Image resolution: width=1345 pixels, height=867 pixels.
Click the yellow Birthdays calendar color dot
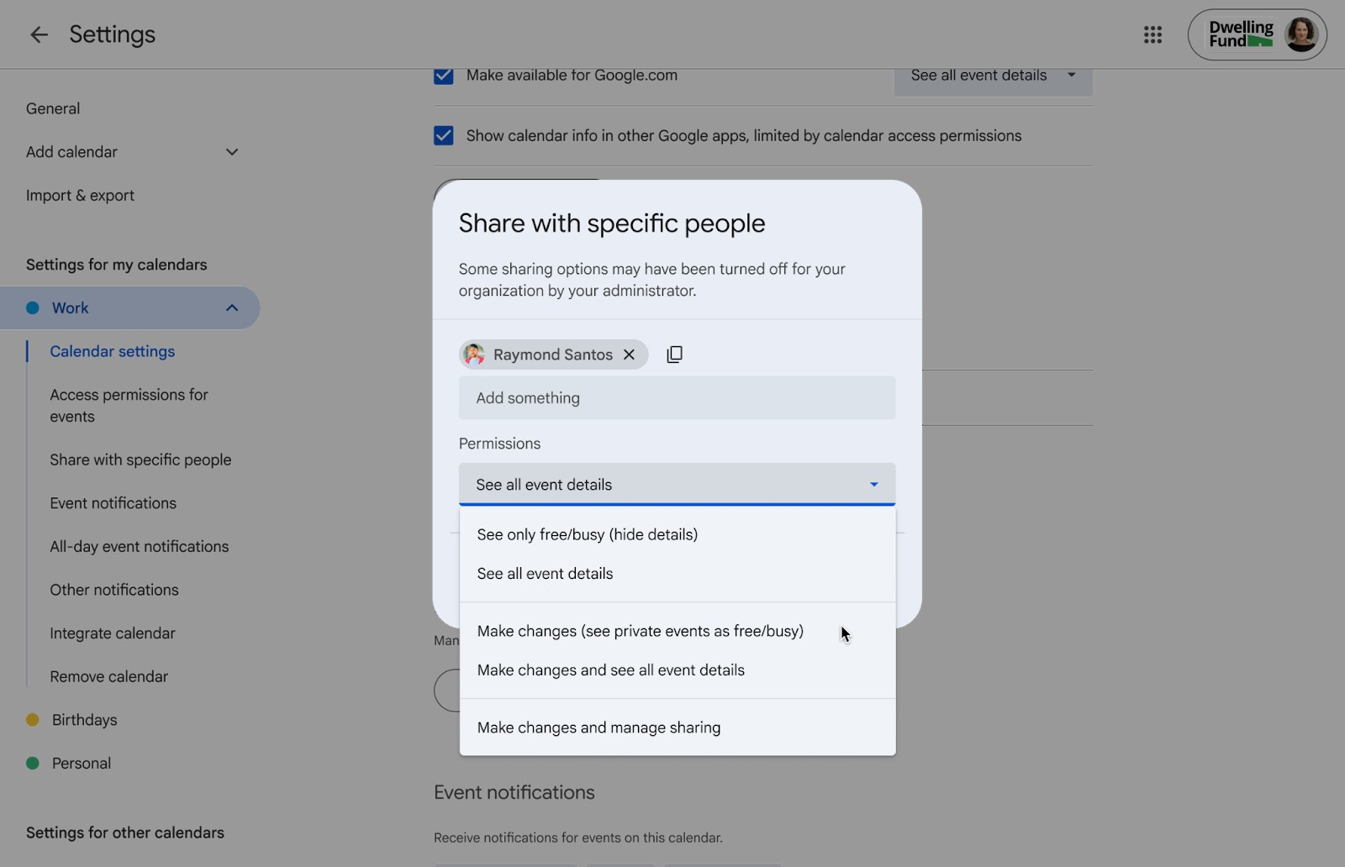point(33,720)
